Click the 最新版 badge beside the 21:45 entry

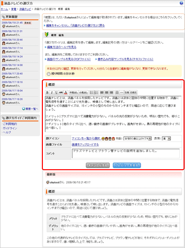[28, 23]
